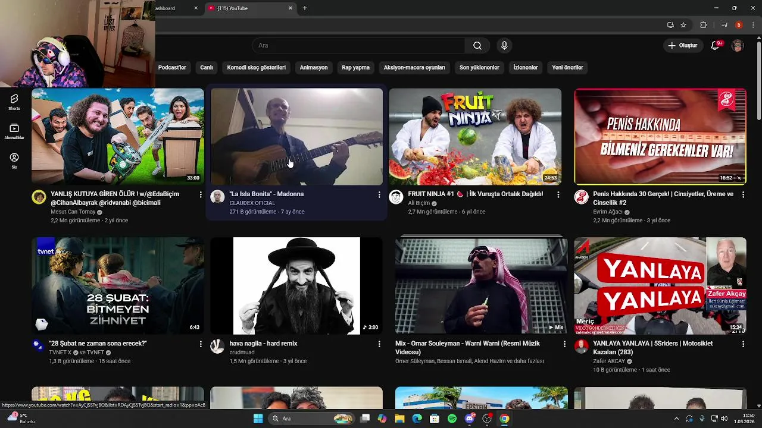Select Komedi skeç gösterileri chip

click(256, 67)
